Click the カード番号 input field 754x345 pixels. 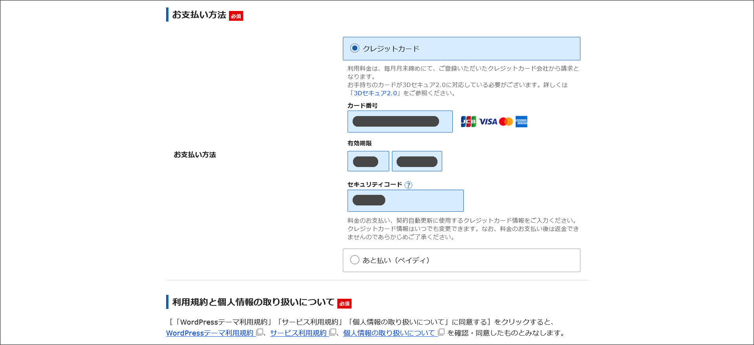(x=400, y=122)
